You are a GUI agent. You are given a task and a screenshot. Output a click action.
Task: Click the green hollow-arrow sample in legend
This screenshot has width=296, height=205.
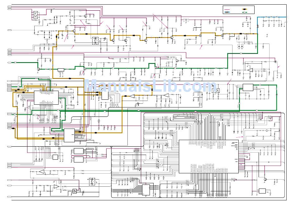245,12
